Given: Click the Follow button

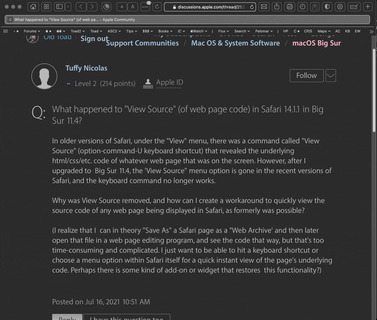Looking at the screenshot, I should 306,76.
